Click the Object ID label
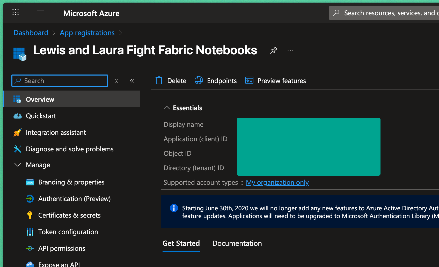The image size is (439, 267). click(x=178, y=153)
